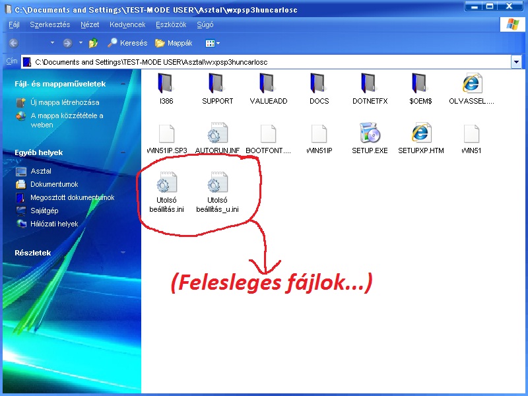Collapse the Fájl- és mappaműveletek panel
This screenshot has height=396, width=528.
coord(123,84)
